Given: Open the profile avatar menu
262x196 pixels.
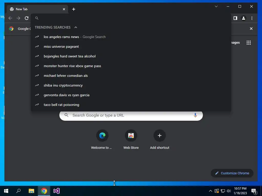Looking at the screenshot, I should [244, 18].
